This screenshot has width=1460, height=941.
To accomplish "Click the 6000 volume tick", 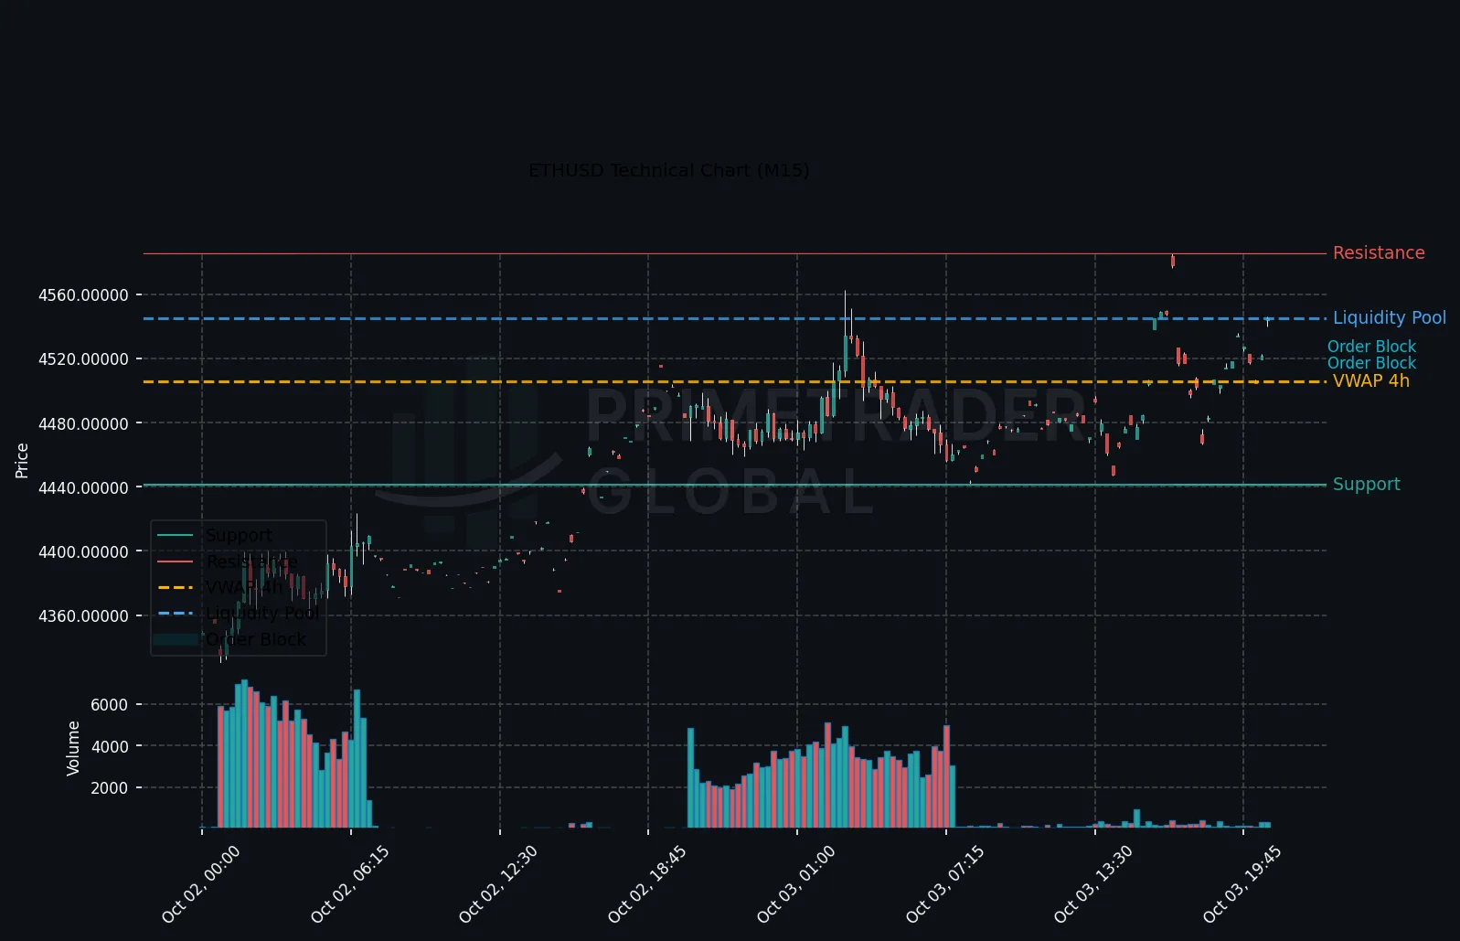I will [x=109, y=705].
